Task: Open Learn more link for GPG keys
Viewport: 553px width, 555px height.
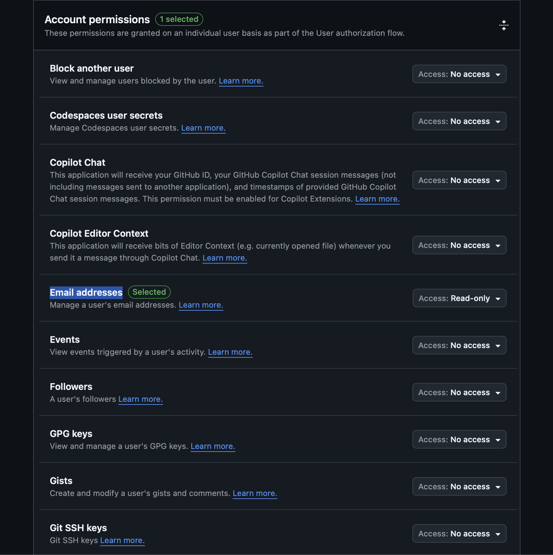Action: coord(213,446)
